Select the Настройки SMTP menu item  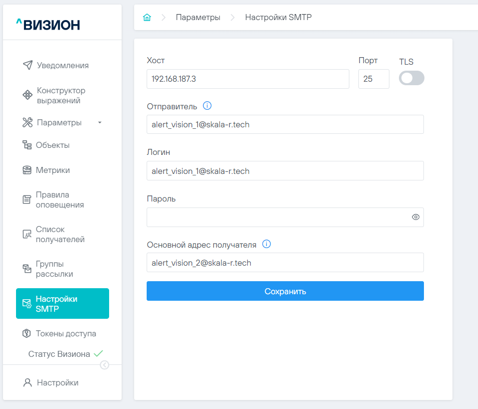click(x=63, y=304)
